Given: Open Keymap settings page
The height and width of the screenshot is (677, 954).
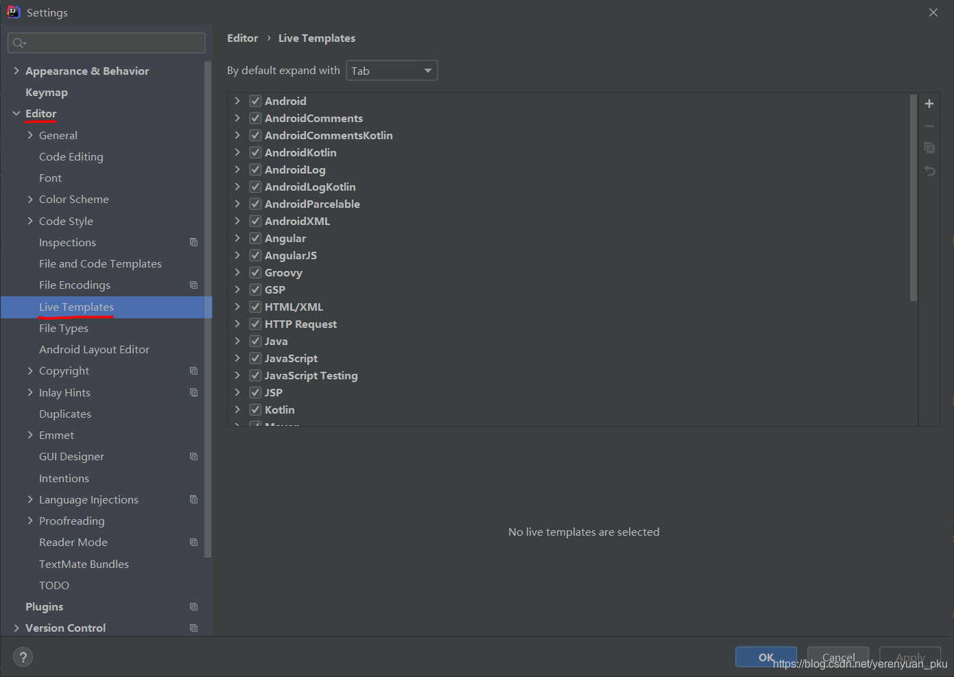Looking at the screenshot, I should click(47, 92).
